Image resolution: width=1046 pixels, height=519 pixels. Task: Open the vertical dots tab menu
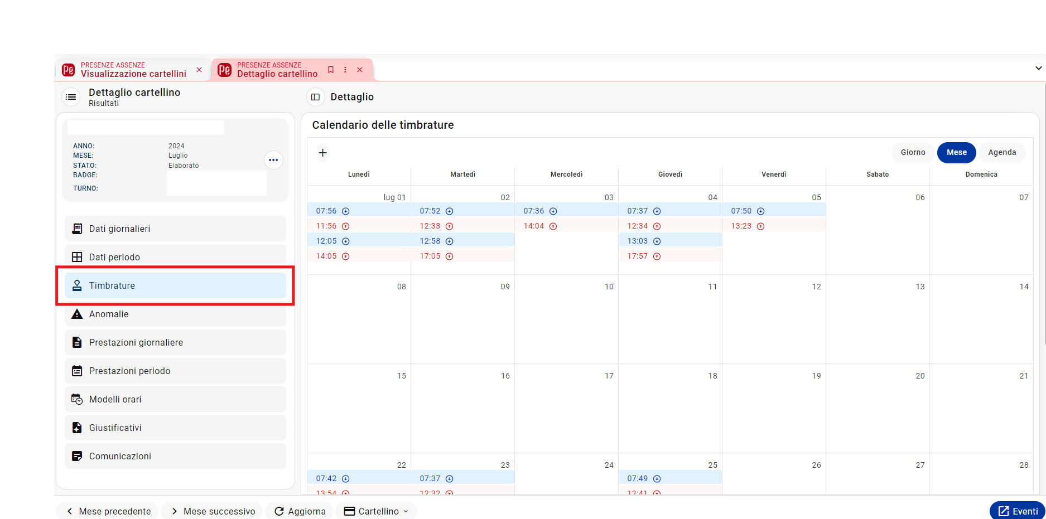pyautogui.click(x=345, y=70)
